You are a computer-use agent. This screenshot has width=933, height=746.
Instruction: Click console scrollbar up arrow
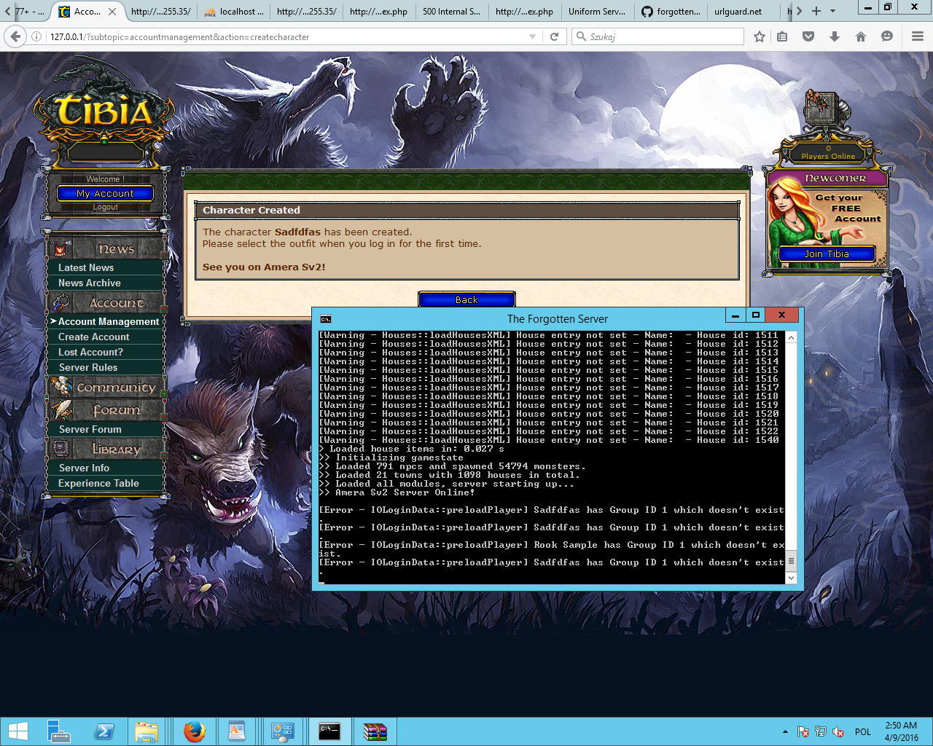point(791,337)
